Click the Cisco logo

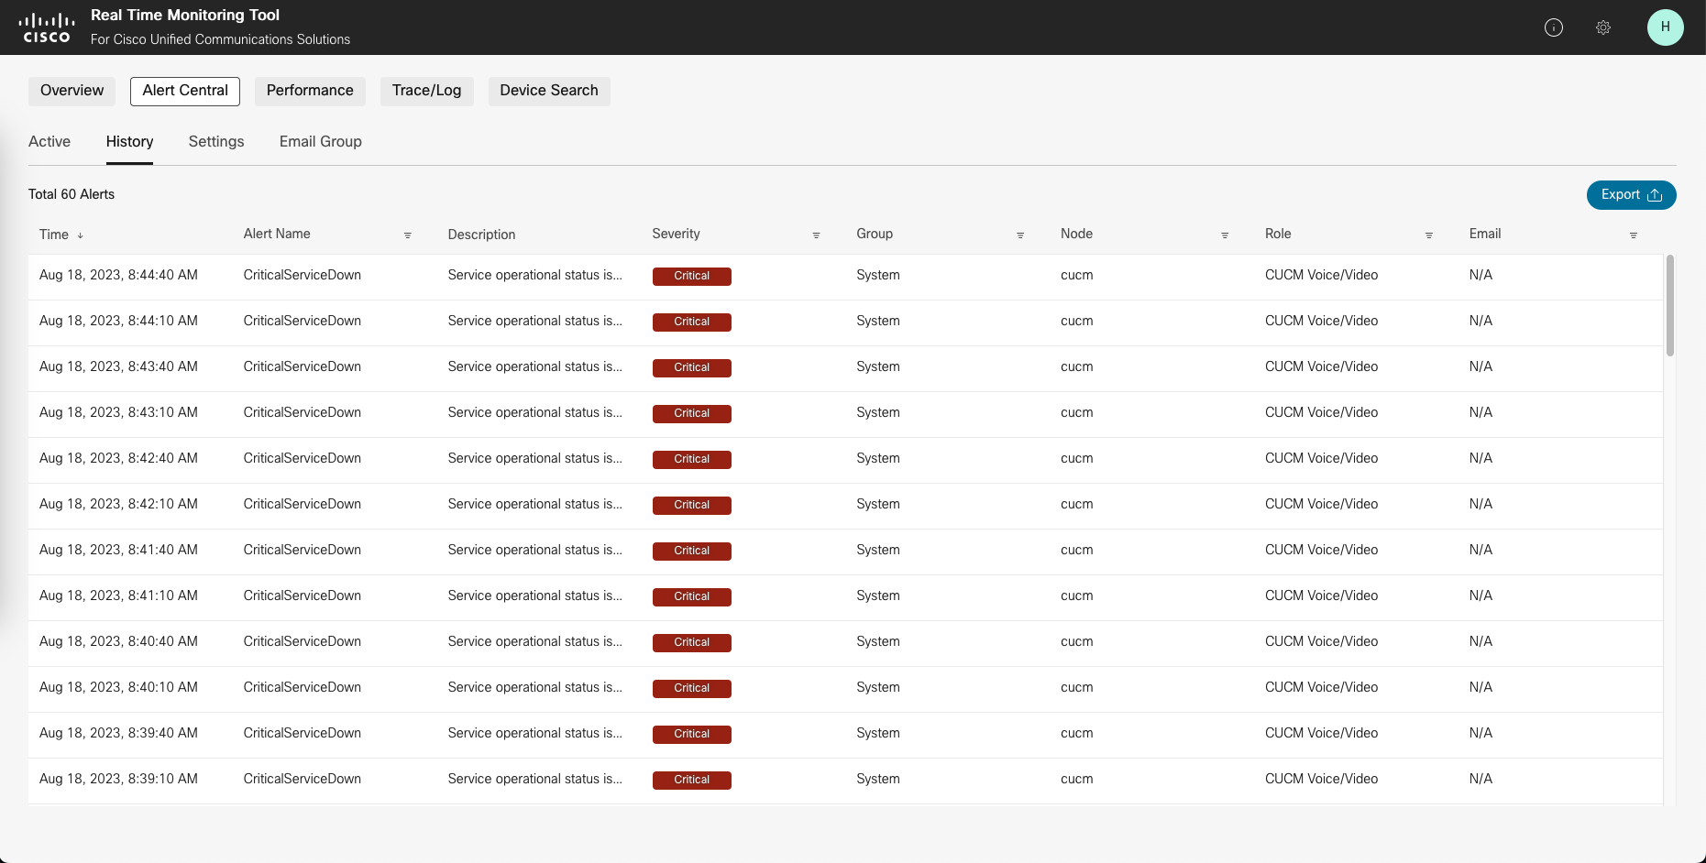(x=47, y=27)
